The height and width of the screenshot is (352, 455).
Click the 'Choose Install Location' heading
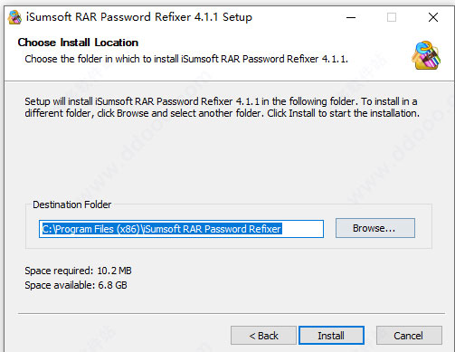click(78, 43)
